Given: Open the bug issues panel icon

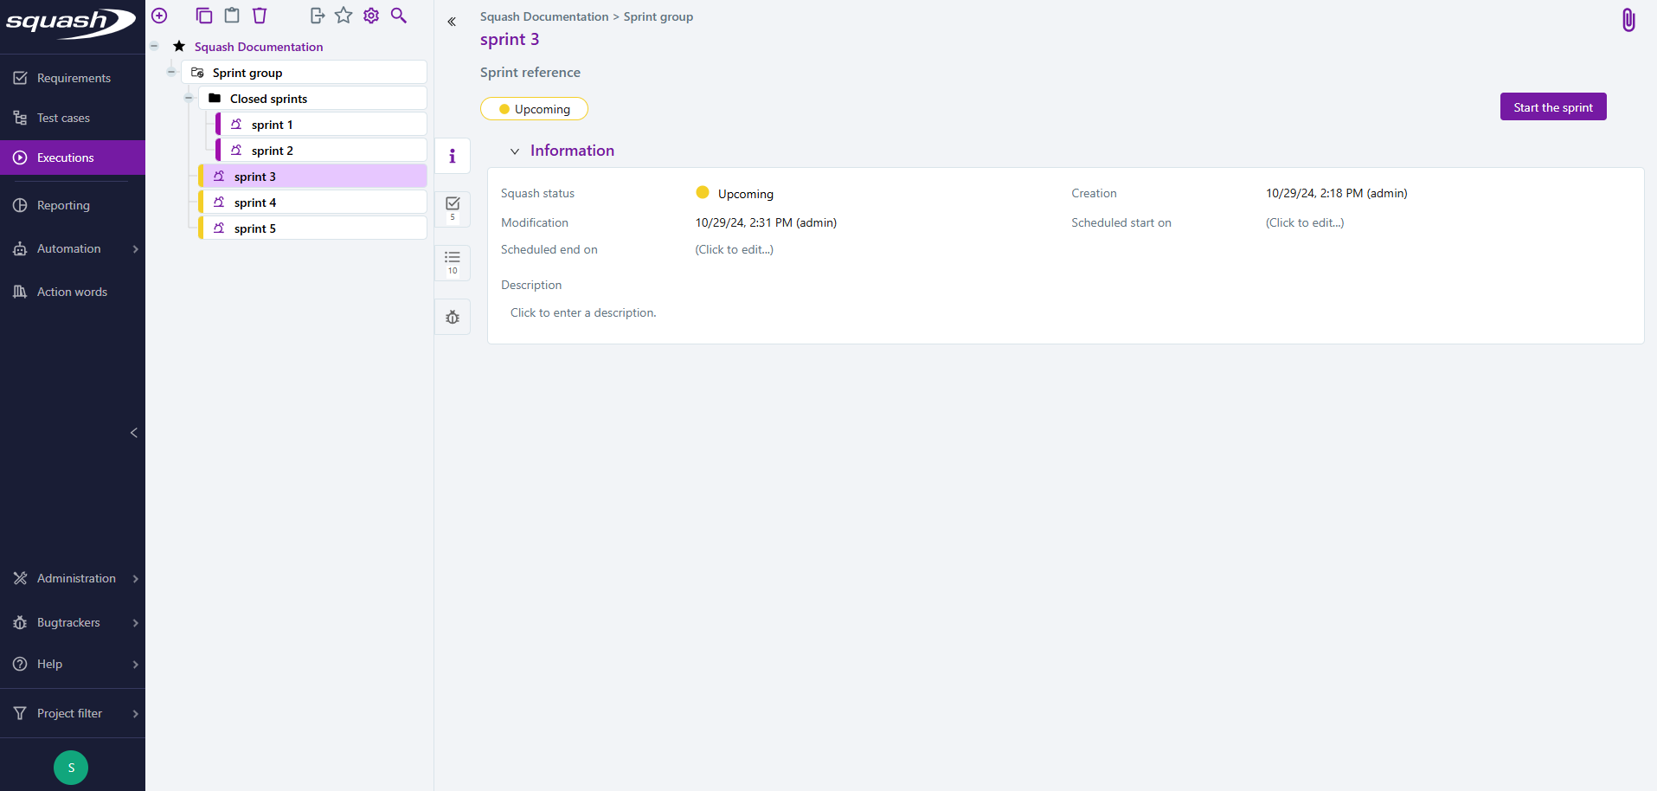Looking at the screenshot, I should [453, 318].
